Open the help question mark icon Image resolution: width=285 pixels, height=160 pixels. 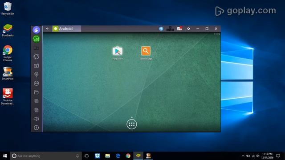coord(36,128)
